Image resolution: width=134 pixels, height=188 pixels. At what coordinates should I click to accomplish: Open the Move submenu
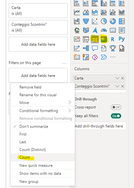point(43,102)
